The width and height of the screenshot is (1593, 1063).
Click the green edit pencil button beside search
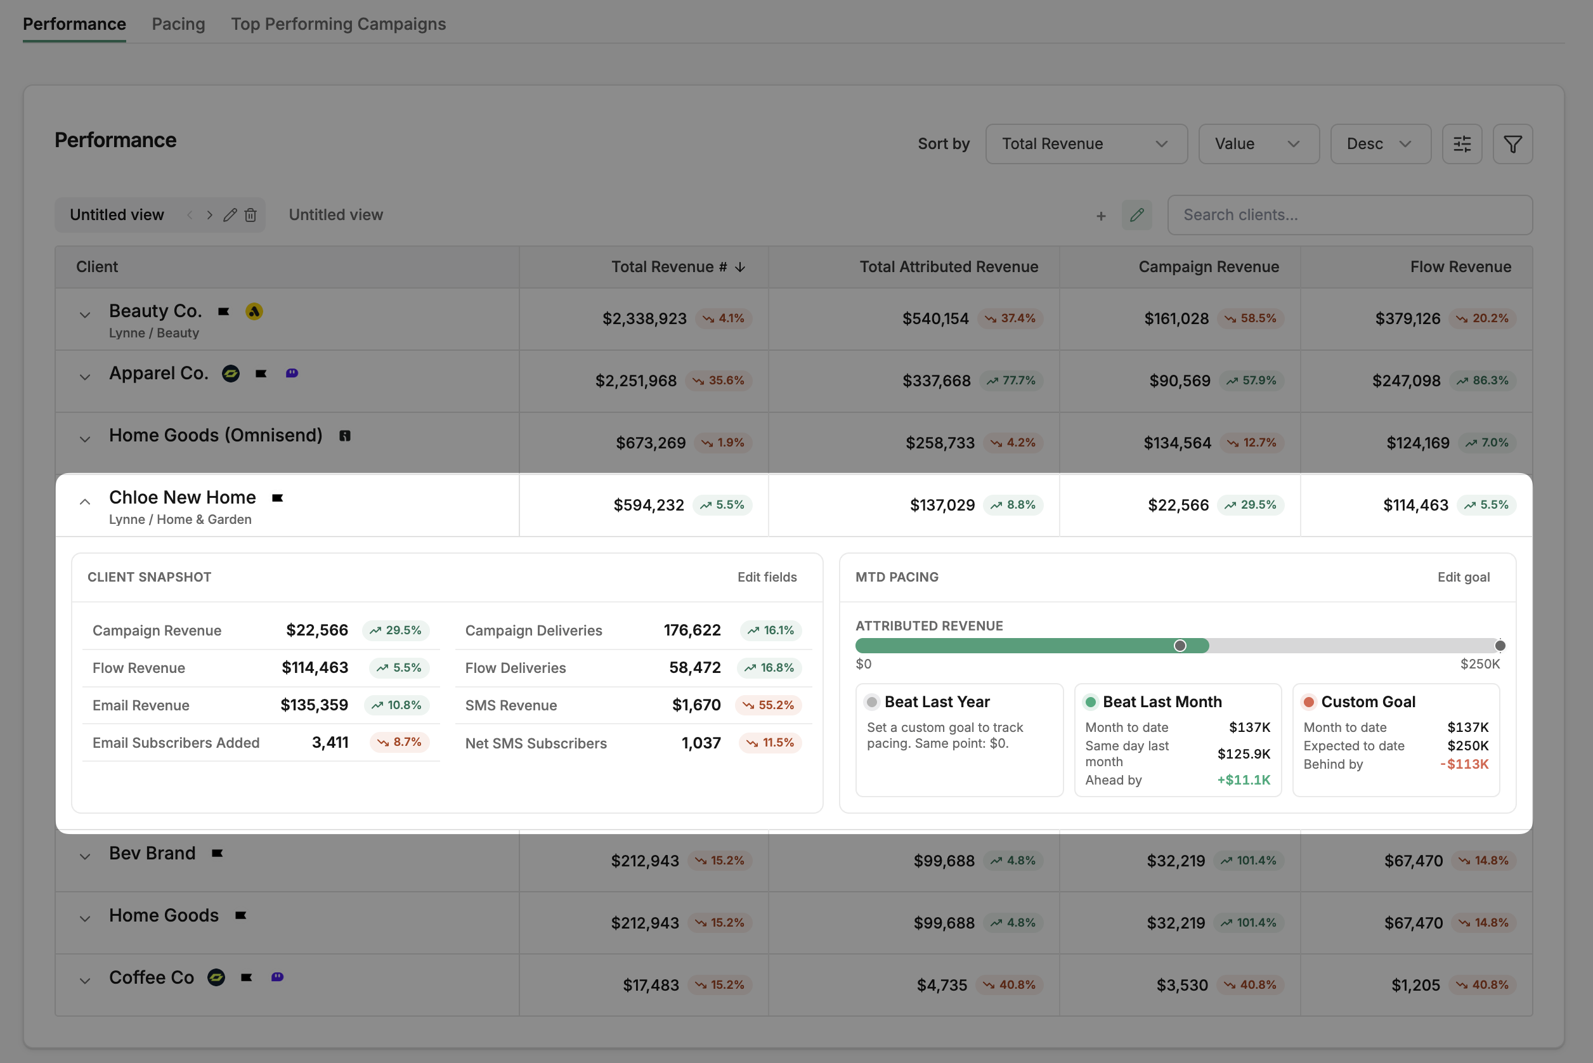pyautogui.click(x=1137, y=215)
